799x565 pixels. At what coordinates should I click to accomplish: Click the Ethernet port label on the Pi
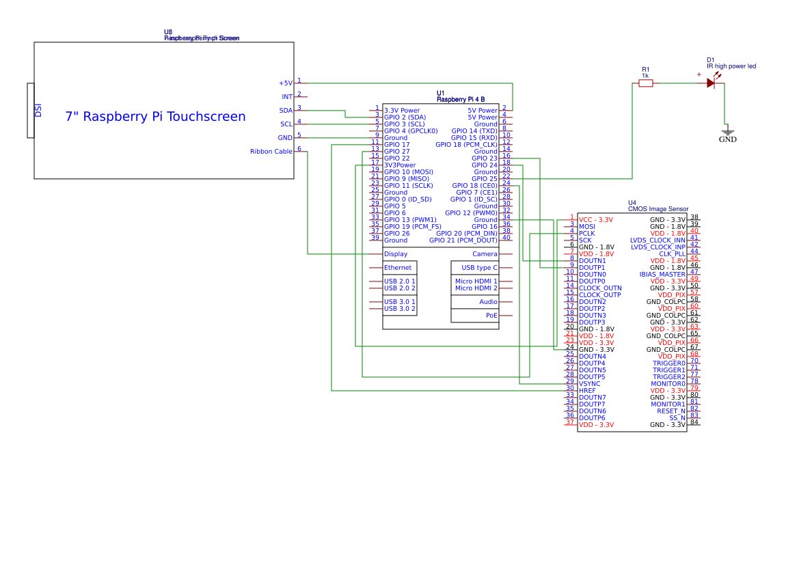pos(397,267)
